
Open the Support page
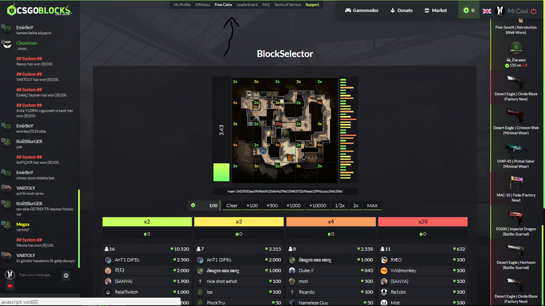click(x=312, y=5)
